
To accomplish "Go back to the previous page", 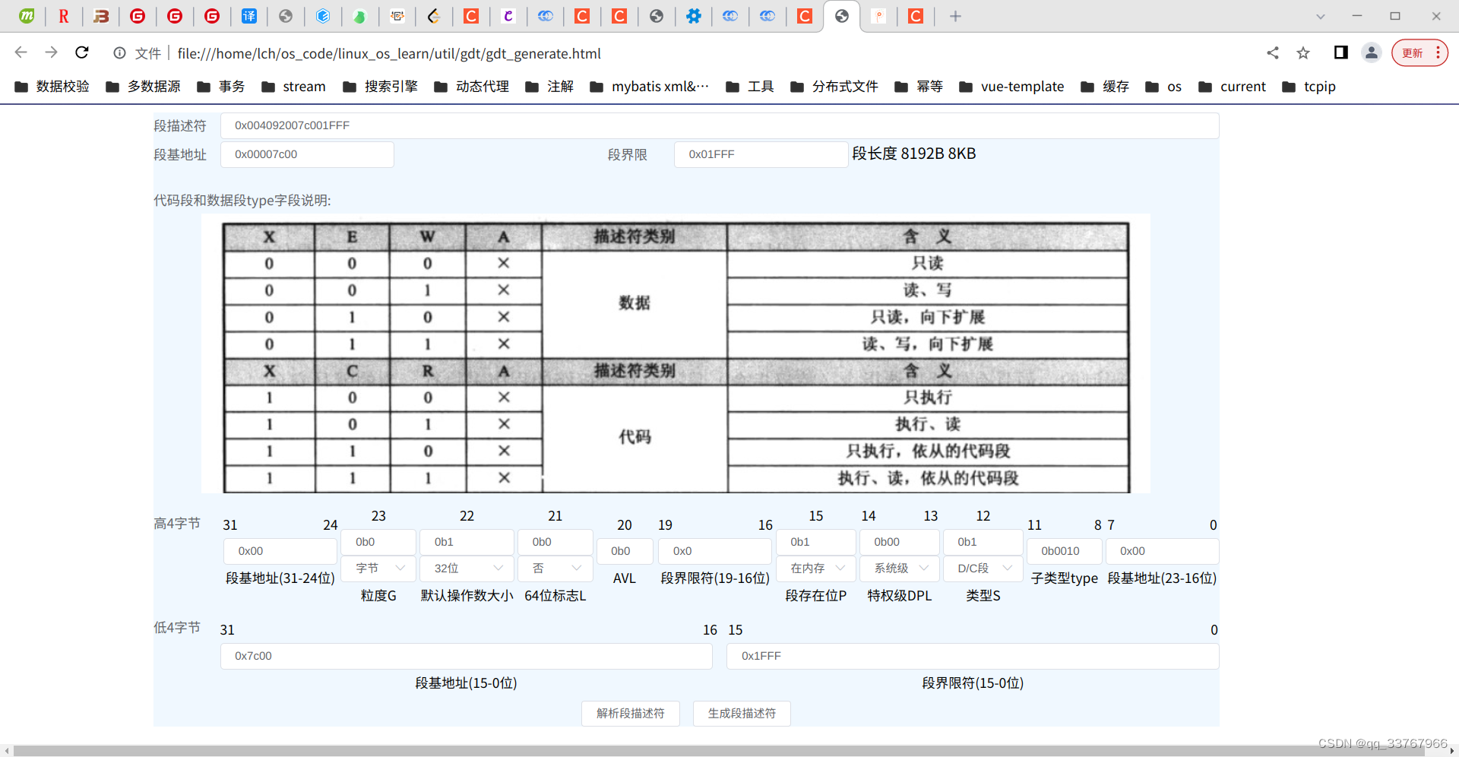I will (21, 52).
